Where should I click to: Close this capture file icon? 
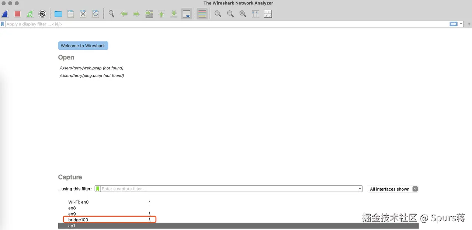click(x=83, y=14)
